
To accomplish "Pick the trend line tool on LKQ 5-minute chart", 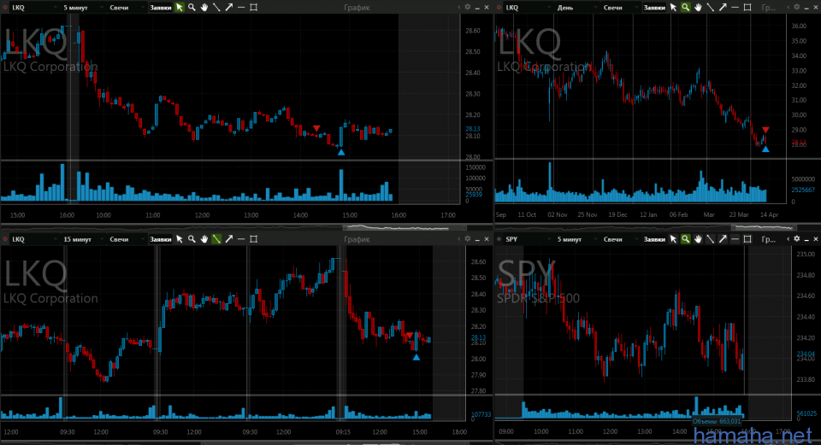I will 216,8.
